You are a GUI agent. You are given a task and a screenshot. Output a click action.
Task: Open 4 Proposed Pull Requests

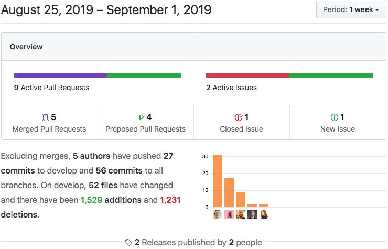pyautogui.click(x=146, y=123)
